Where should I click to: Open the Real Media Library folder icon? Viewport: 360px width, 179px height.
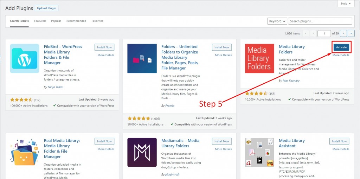click(25, 152)
